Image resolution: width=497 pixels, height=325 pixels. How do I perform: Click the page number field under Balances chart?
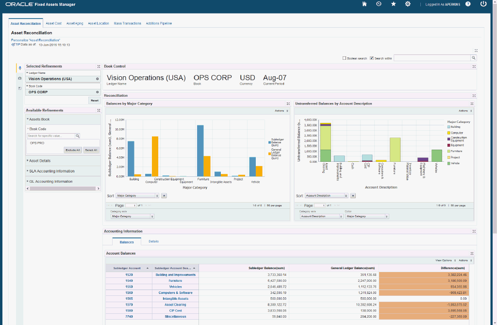[x=131, y=205]
